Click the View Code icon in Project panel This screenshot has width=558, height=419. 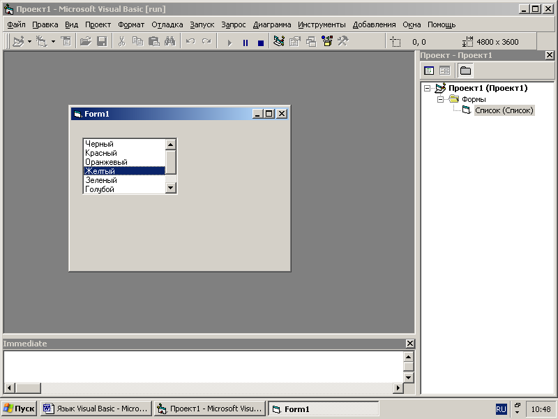coord(429,71)
